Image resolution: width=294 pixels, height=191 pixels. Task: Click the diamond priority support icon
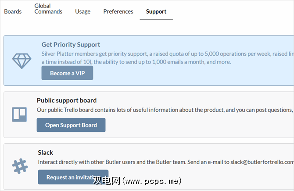click(x=22, y=60)
